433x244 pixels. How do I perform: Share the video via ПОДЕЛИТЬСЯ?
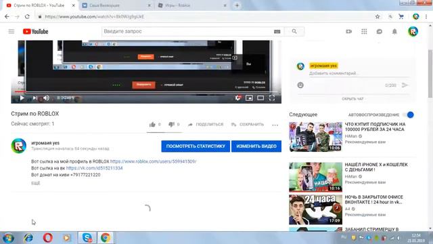point(206,125)
